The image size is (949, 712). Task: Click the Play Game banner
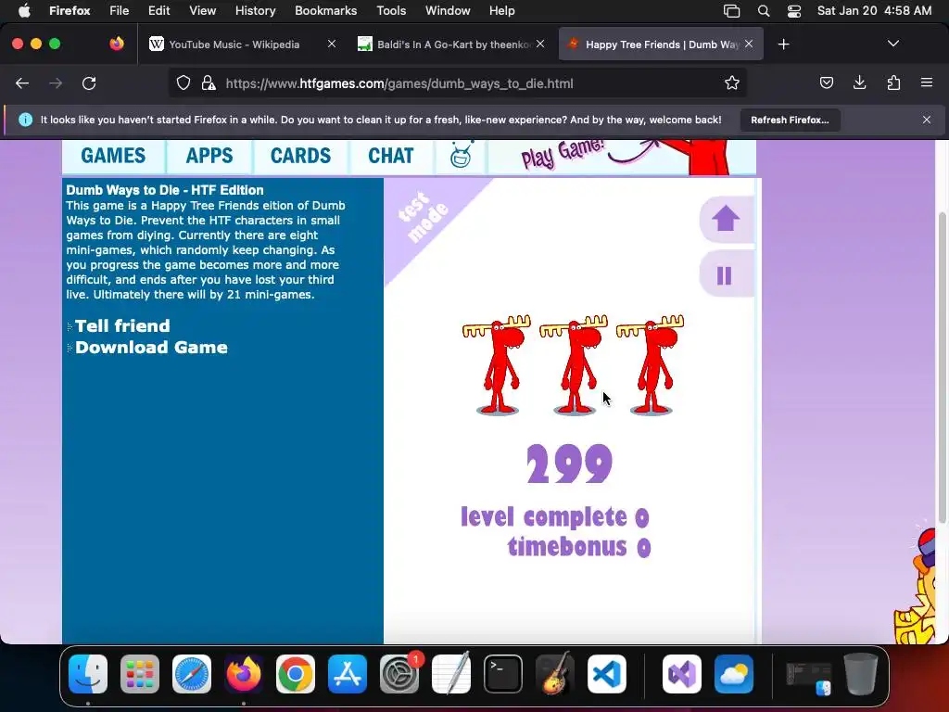tap(624, 156)
